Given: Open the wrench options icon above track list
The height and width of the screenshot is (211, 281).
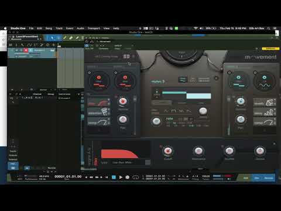Looking at the screenshot, I should 22,45.
